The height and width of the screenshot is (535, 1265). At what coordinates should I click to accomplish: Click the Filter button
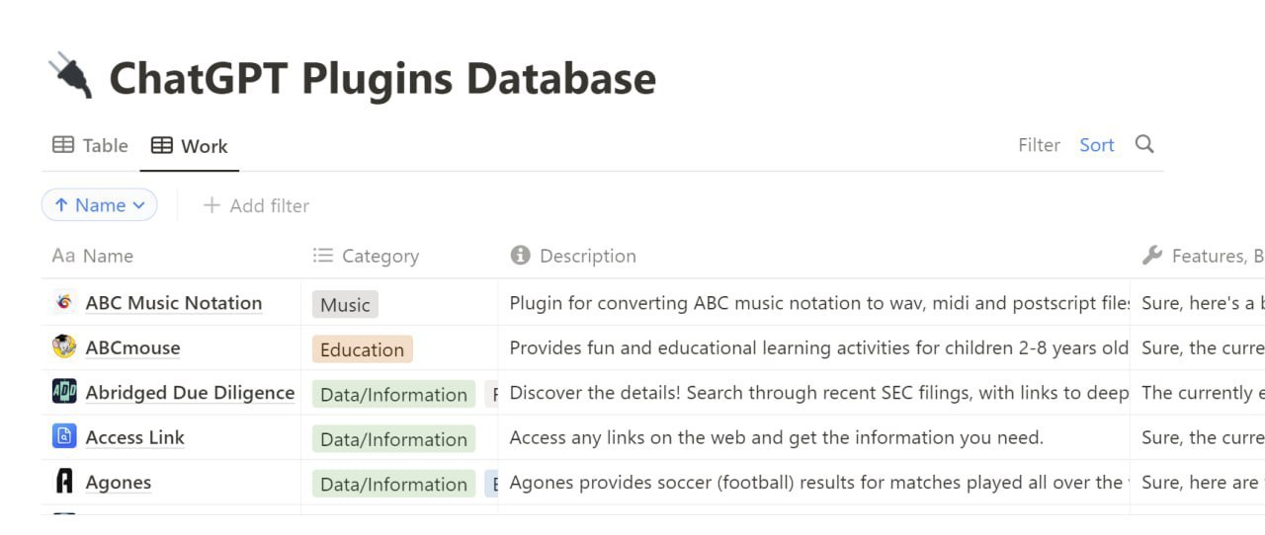[1039, 145]
